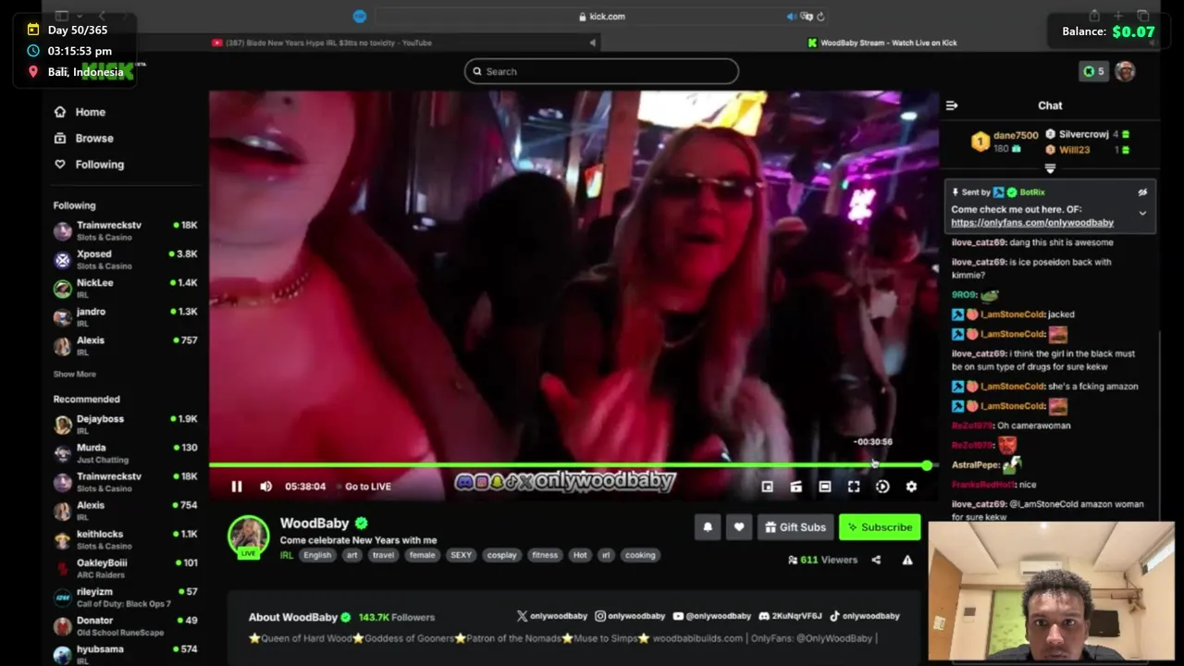This screenshot has height=666, width=1184.
Task: Expand the gift leaderboard in chat
Action: pos(1050,168)
